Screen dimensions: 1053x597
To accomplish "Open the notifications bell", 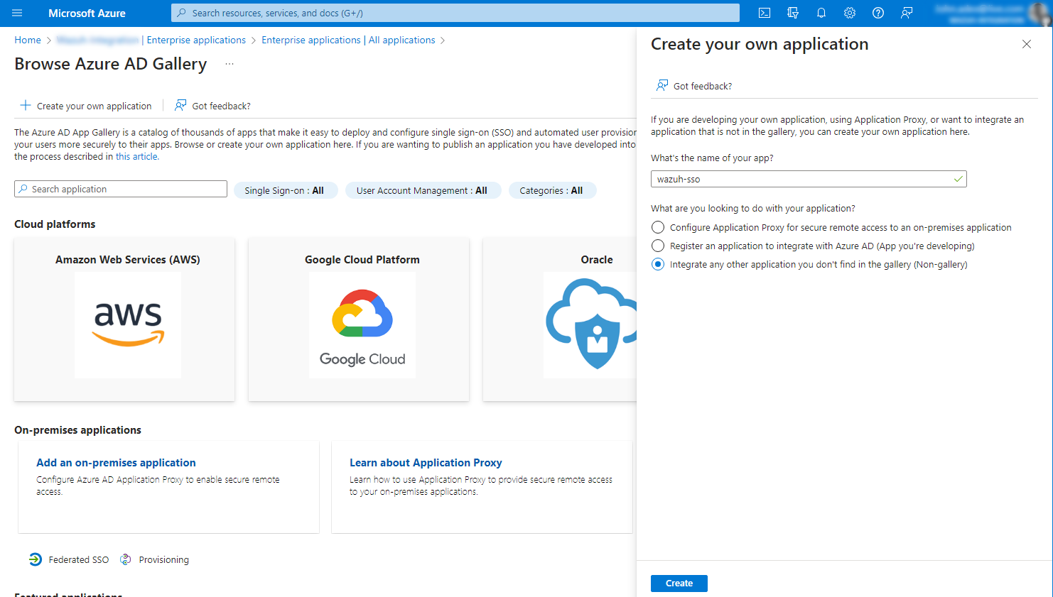I will point(821,13).
